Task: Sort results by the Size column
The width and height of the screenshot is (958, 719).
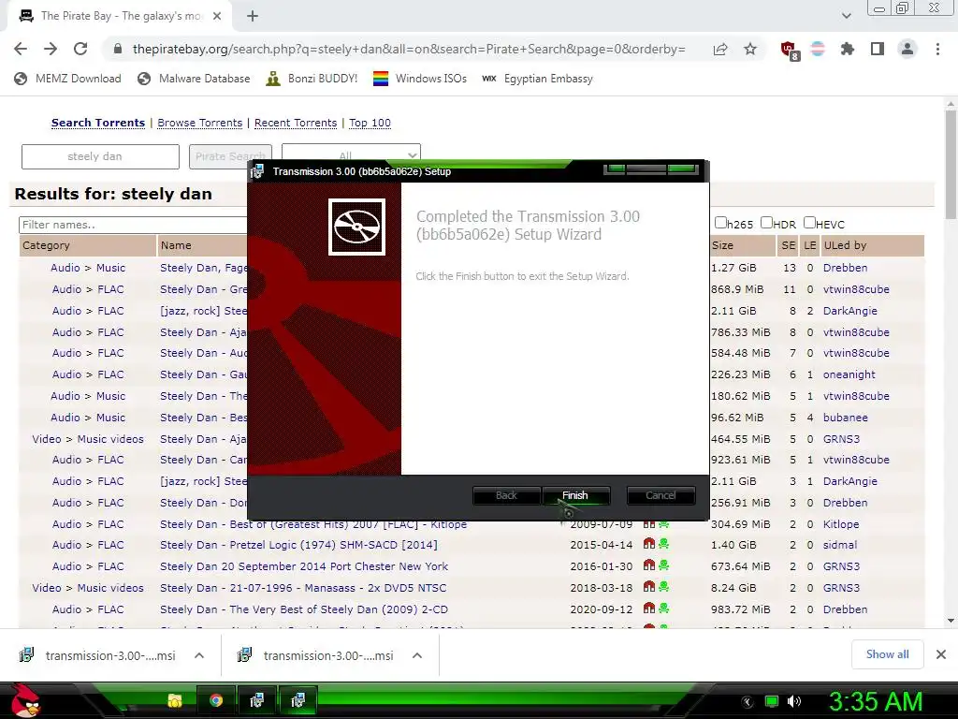Action: tap(722, 245)
